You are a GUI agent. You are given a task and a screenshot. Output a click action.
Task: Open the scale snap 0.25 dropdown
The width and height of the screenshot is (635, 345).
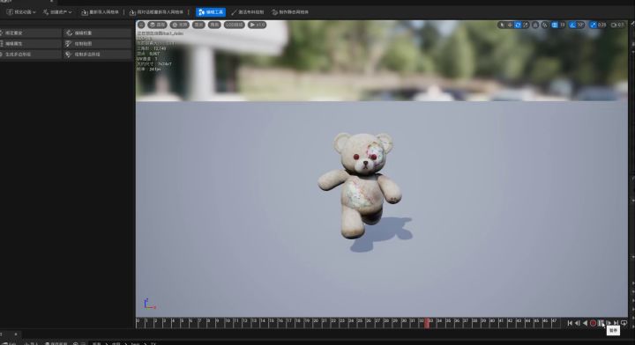click(601, 25)
